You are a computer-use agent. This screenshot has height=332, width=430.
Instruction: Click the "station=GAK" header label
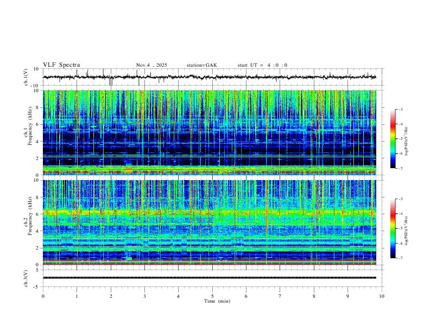point(201,65)
